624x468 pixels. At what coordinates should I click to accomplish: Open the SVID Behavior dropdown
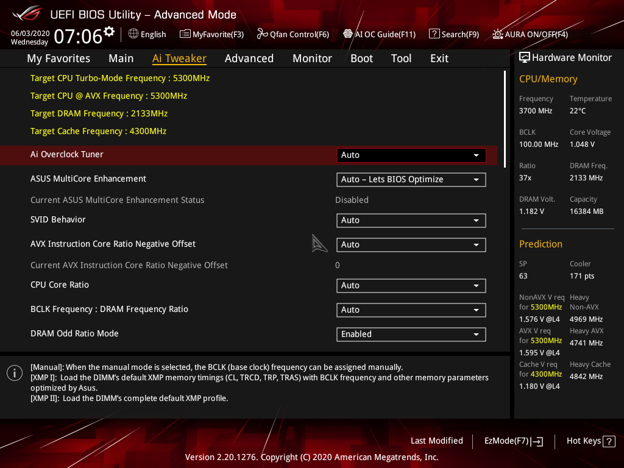coord(411,220)
